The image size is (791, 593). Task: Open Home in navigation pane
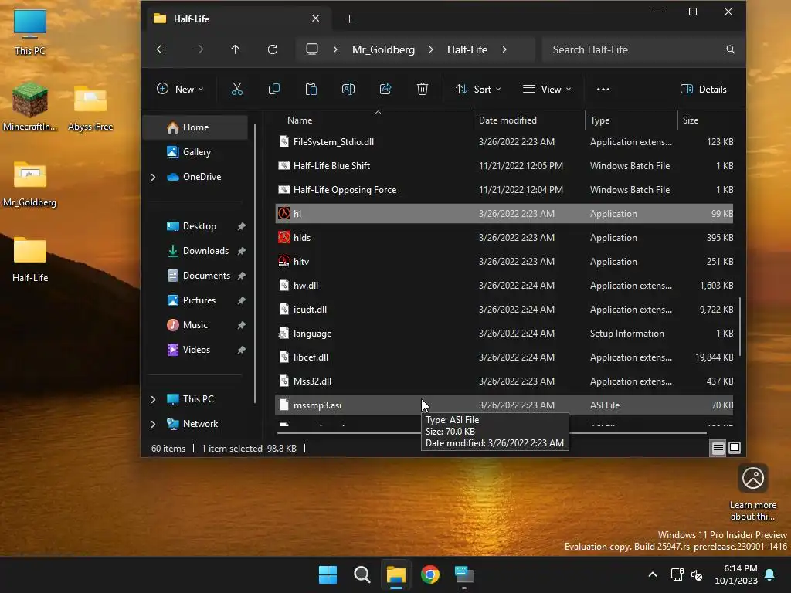click(x=196, y=127)
